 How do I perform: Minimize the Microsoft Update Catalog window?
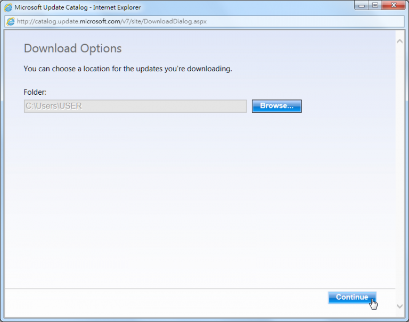pyautogui.click(x=362, y=5)
